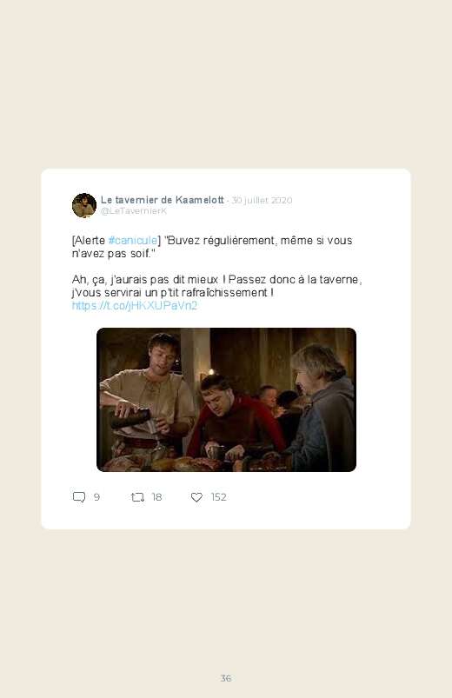The image size is (452, 698).
Task: Open the tavern scene image
Action: (226, 400)
